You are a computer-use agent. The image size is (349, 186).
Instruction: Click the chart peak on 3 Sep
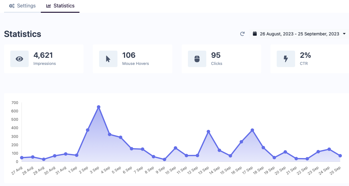coord(98,107)
